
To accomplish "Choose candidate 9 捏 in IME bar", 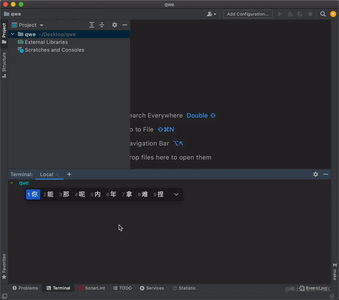I will tap(159, 194).
